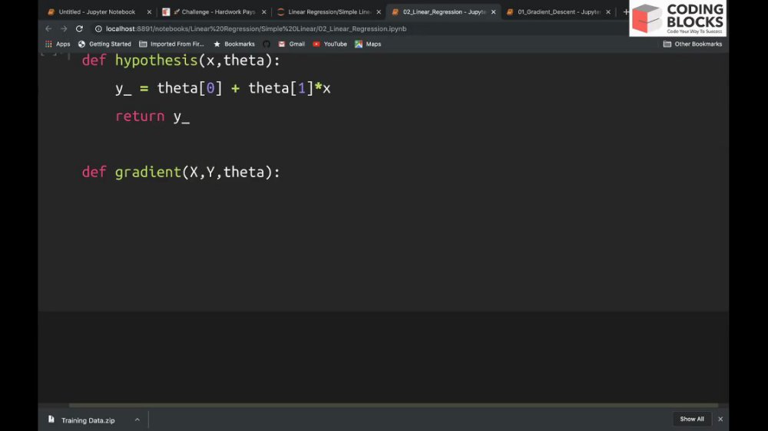Go forward with the browser forward arrow
This screenshot has height=431, width=768.
[64, 29]
